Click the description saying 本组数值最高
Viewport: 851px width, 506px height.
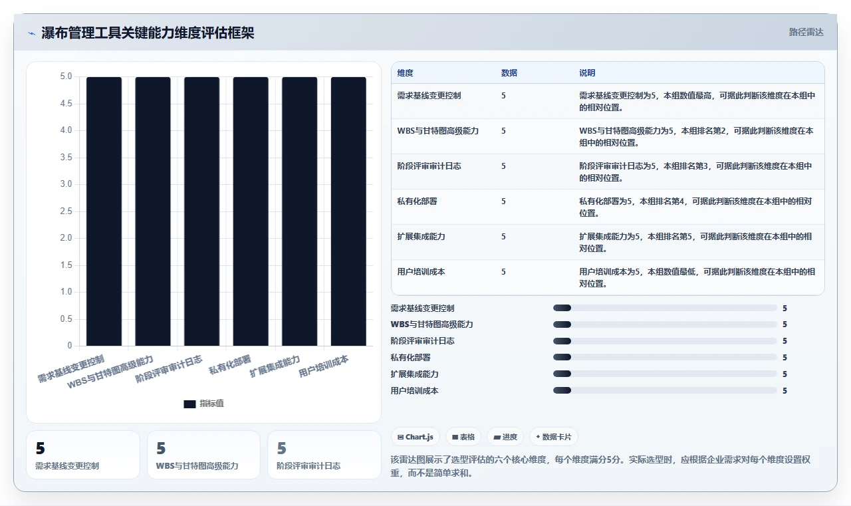pyautogui.click(x=697, y=101)
